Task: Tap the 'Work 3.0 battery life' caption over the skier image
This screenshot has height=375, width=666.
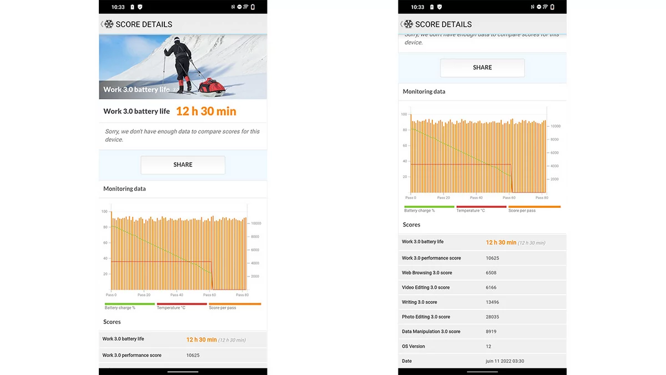Action: [137, 89]
